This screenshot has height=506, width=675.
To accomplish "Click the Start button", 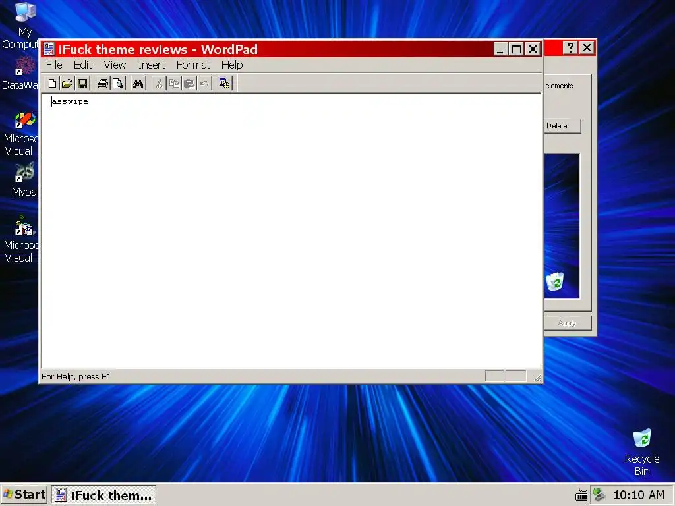I will [x=24, y=495].
